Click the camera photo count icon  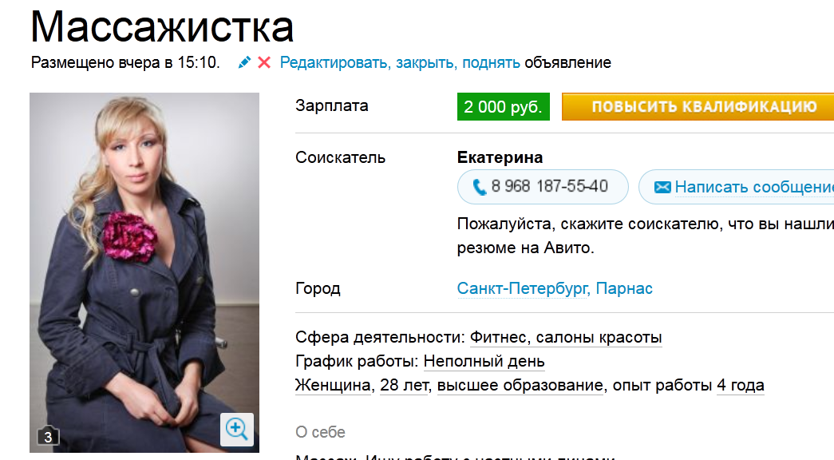(x=48, y=436)
